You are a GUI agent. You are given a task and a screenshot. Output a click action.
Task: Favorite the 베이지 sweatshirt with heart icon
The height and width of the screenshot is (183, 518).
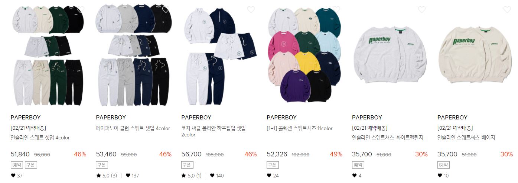tap(507, 10)
